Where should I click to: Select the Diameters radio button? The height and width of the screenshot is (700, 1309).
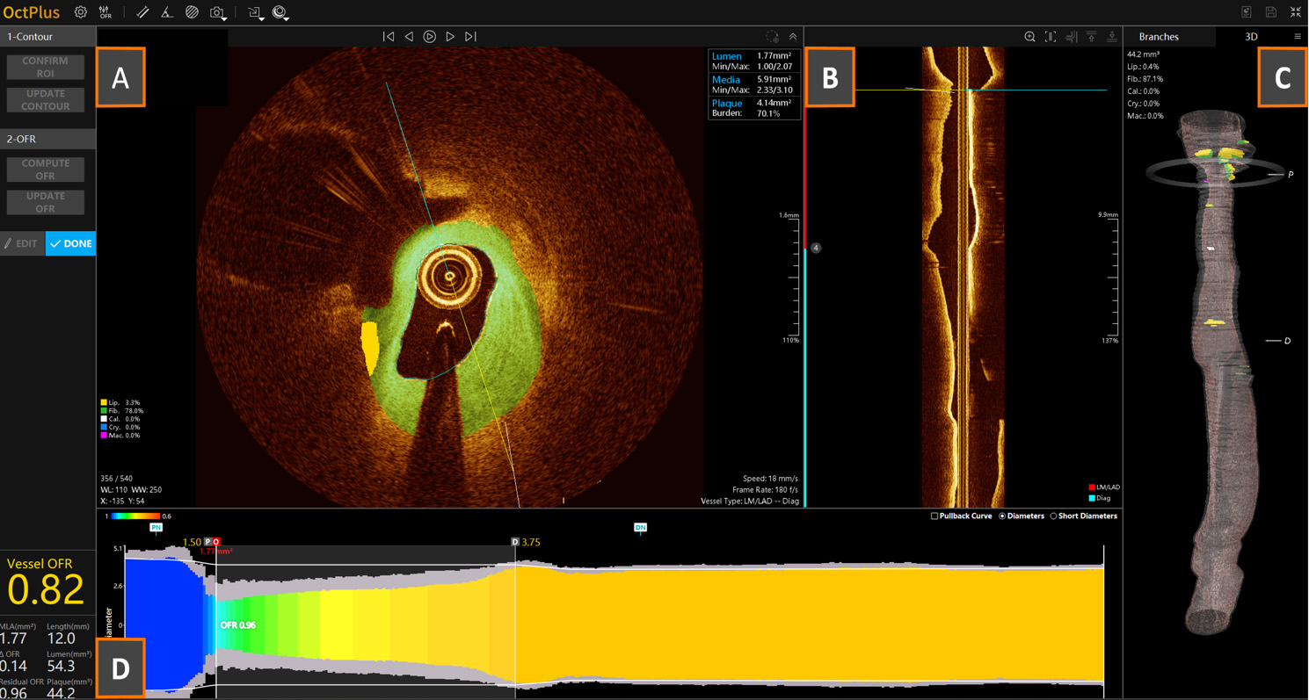coord(1002,516)
